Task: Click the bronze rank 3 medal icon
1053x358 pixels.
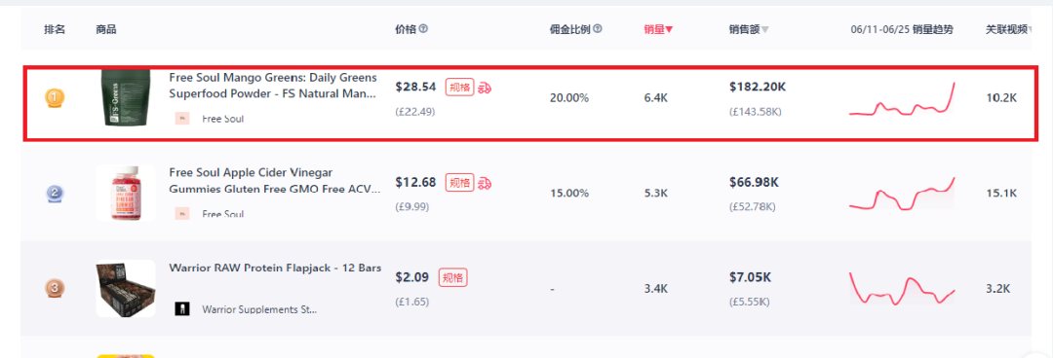Action: (x=55, y=289)
